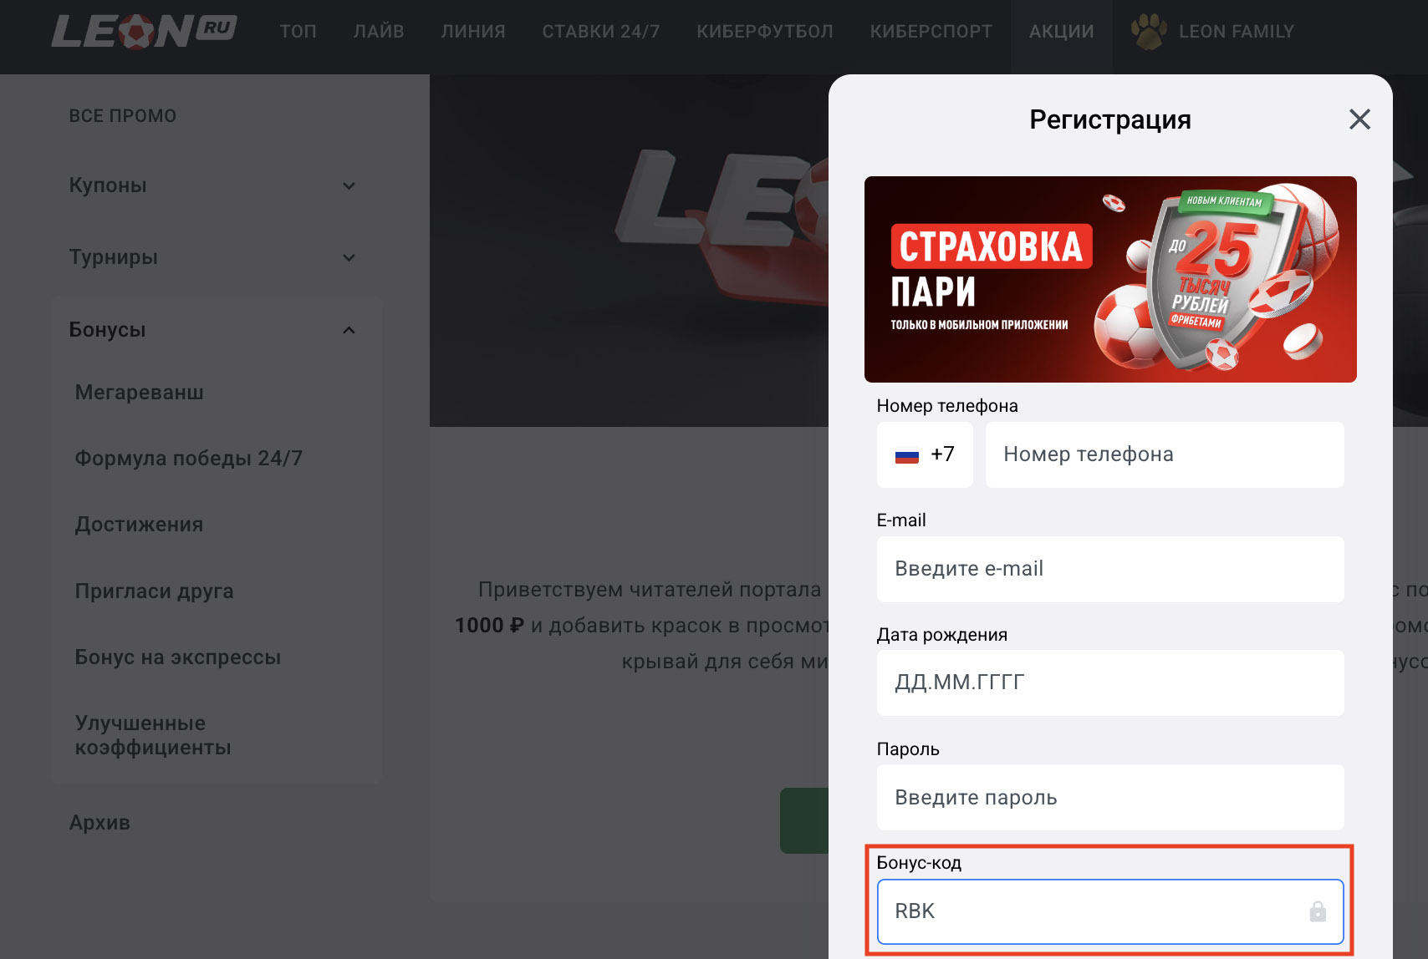This screenshot has height=959, width=1428.
Task: Collapse the Бонусы chevron
Action: [349, 330]
